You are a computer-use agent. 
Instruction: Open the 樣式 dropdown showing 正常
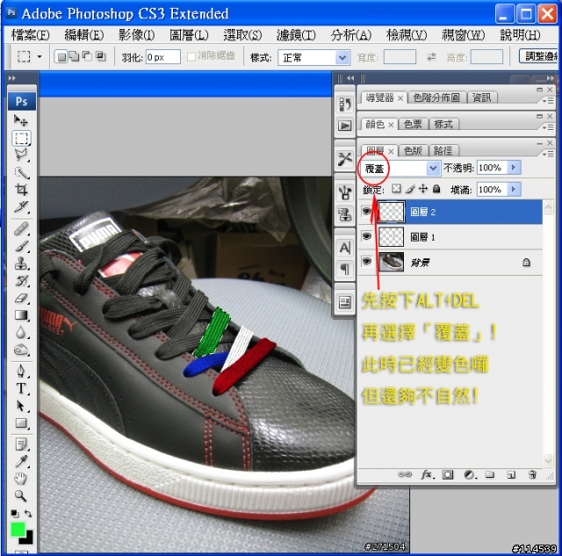tap(313, 57)
